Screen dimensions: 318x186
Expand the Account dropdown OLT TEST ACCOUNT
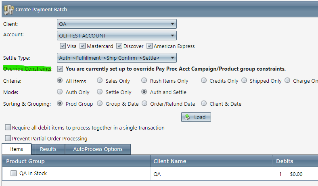point(117,36)
